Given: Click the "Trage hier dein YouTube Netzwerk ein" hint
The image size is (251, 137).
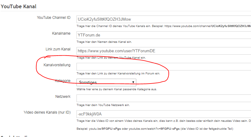Looking at the screenshot, I should (x=103, y=105).
